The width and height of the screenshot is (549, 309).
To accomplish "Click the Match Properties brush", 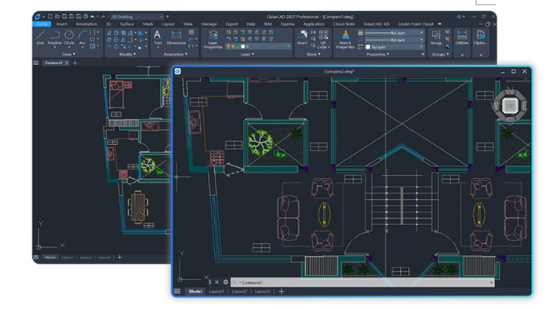I will click(345, 39).
